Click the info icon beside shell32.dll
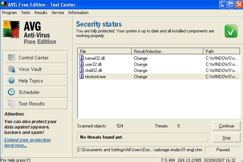Image resolution: width=243 pixels, height=162 pixels. pos(81,70)
